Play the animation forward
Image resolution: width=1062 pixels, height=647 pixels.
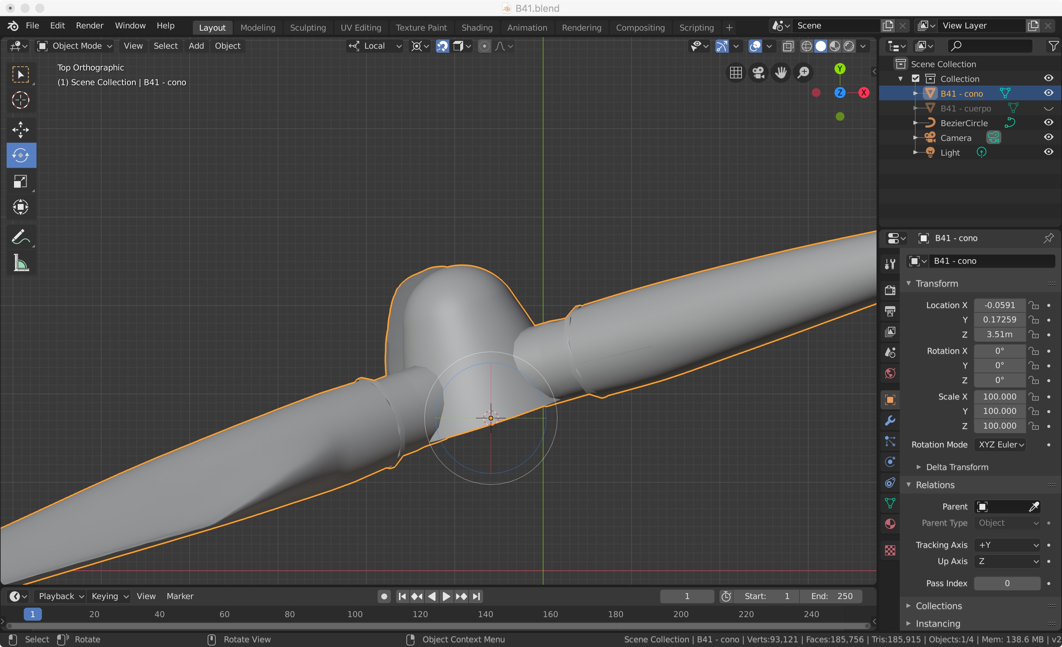[x=446, y=596]
